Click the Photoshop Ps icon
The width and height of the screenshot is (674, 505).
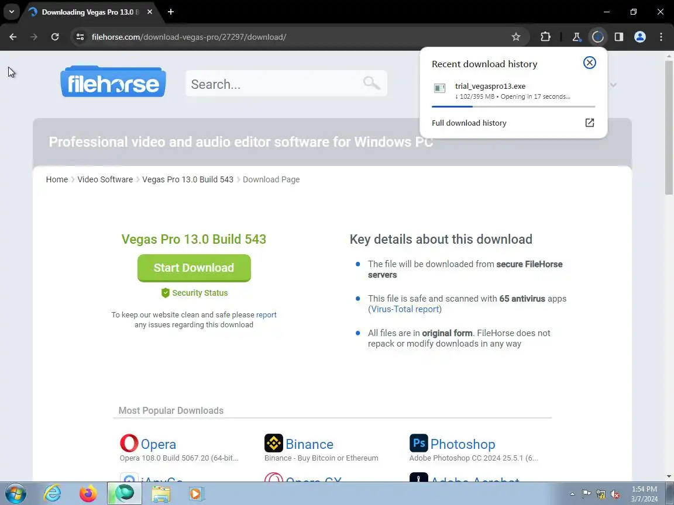coord(419,443)
